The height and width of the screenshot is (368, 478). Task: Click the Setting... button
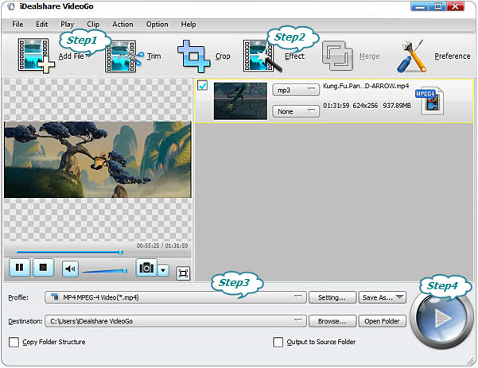[332, 297]
